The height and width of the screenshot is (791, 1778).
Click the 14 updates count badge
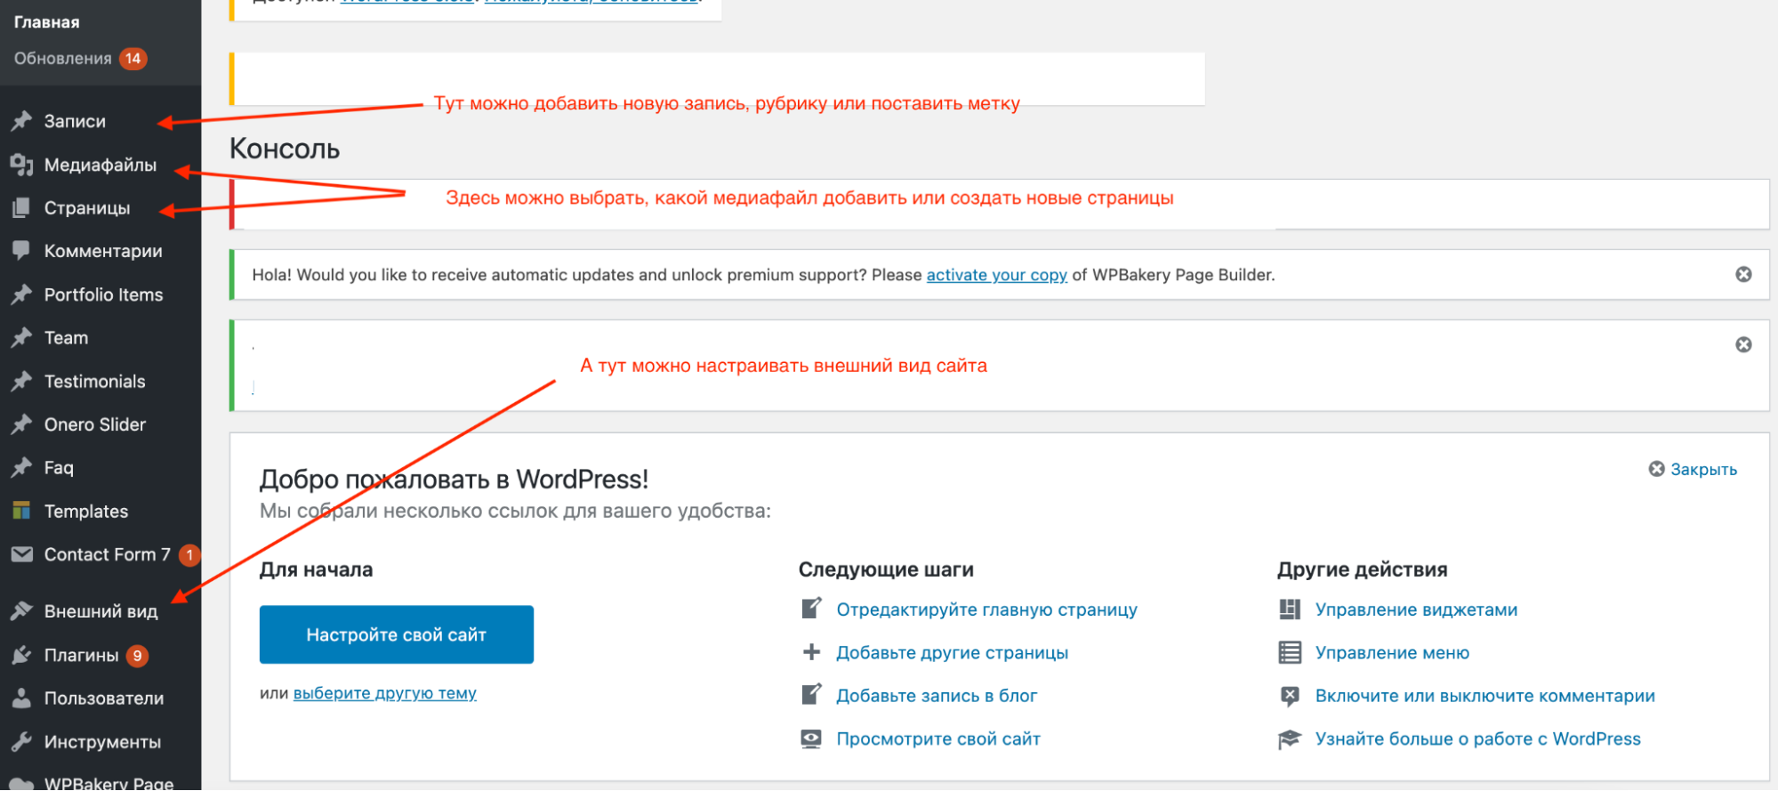pos(133,59)
